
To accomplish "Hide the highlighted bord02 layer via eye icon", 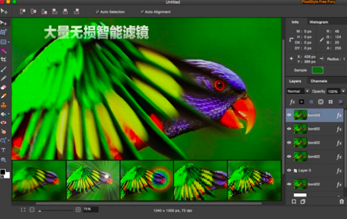I will tap(289, 115).
